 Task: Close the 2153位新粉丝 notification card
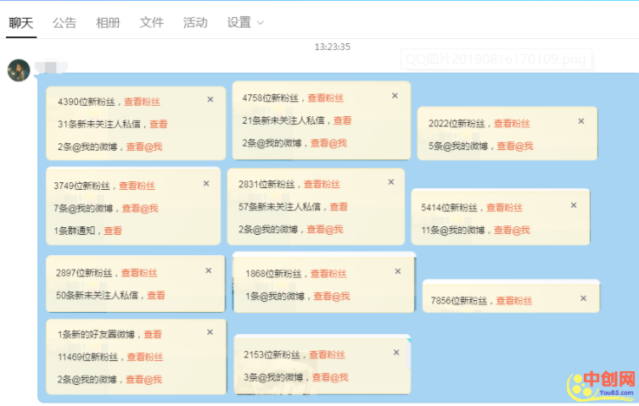tap(394, 352)
